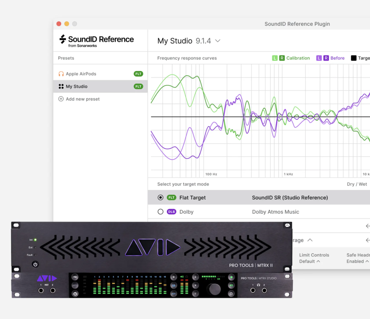The image size is (370, 319).
Task: Click the round headphone button on MTRX Studio
Action: click(231, 294)
